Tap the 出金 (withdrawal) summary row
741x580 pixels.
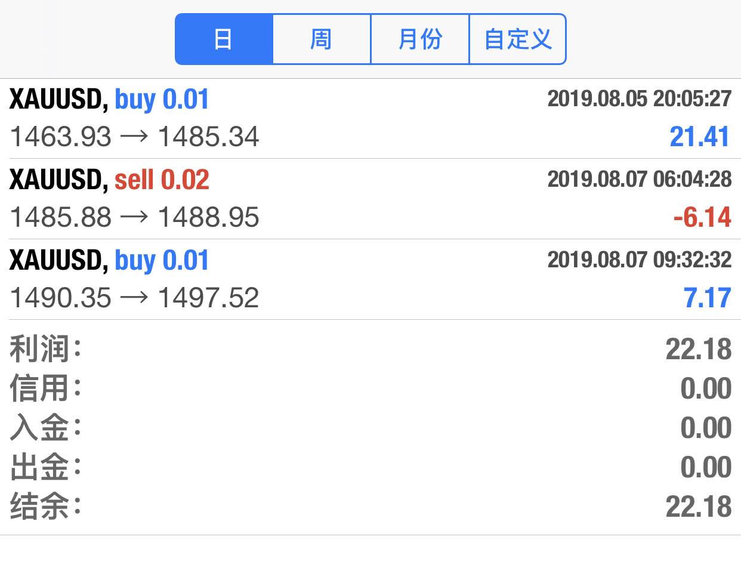tap(370, 467)
